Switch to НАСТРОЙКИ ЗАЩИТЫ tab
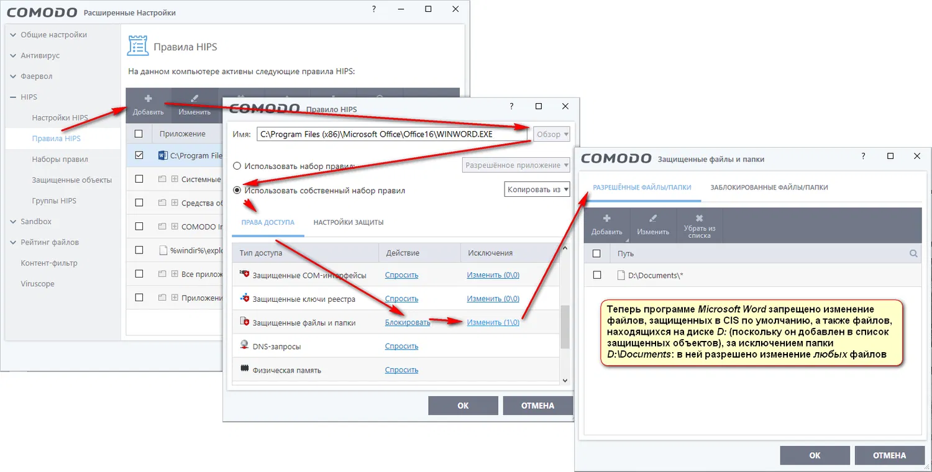Screen dimensions: 932x472 [x=348, y=222]
